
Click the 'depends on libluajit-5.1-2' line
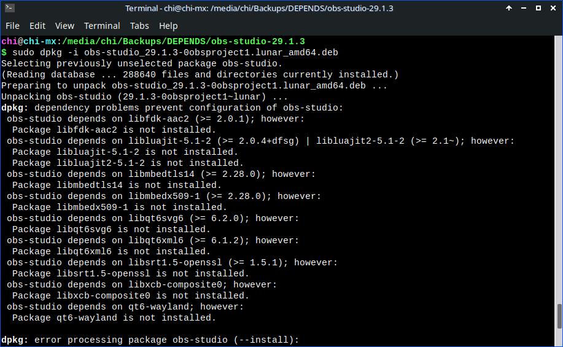click(x=261, y=141)
